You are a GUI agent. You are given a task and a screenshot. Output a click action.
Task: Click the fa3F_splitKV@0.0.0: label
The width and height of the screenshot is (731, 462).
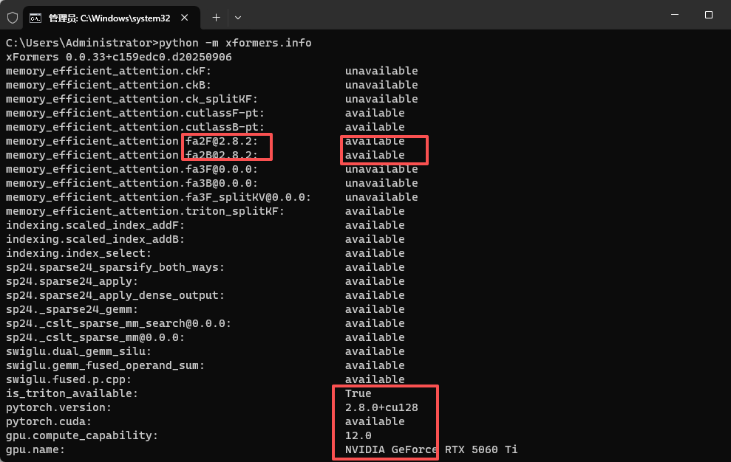click(x=248, y=197)
